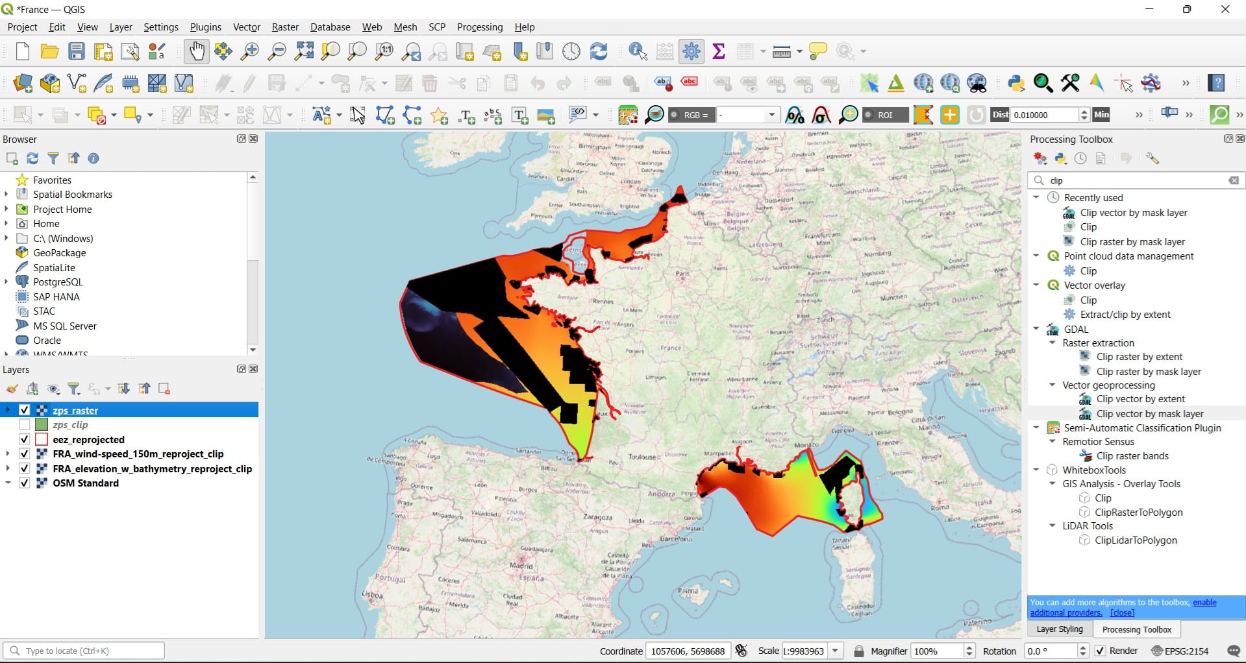Clear the toolbox search field

click(x=1234, y=180)
